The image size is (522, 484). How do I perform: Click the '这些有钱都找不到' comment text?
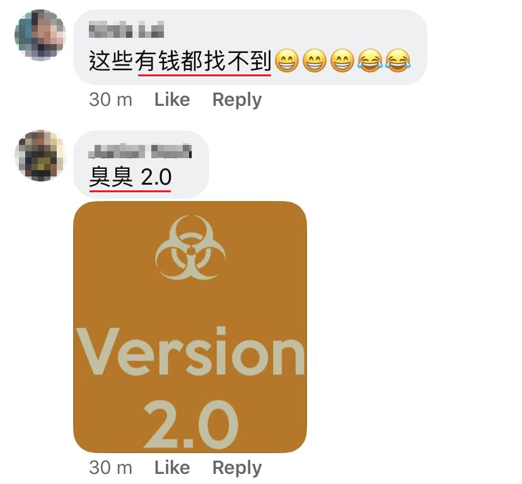(180, 61)
